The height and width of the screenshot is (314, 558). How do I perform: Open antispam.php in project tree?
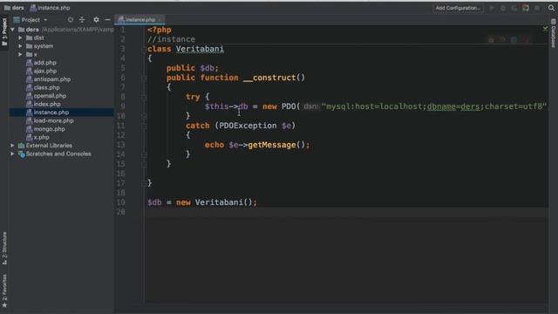click(x=52, y=79)
